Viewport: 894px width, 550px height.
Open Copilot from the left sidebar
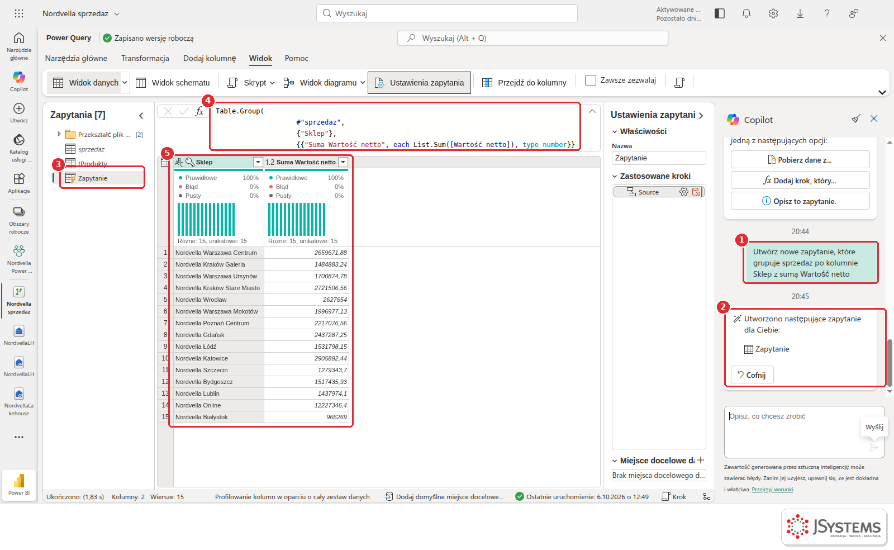pyautogui.click(x=19, y=81)
